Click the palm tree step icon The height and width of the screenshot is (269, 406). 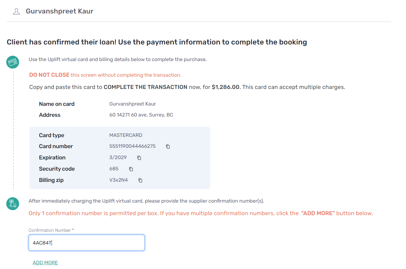[13, 204]
